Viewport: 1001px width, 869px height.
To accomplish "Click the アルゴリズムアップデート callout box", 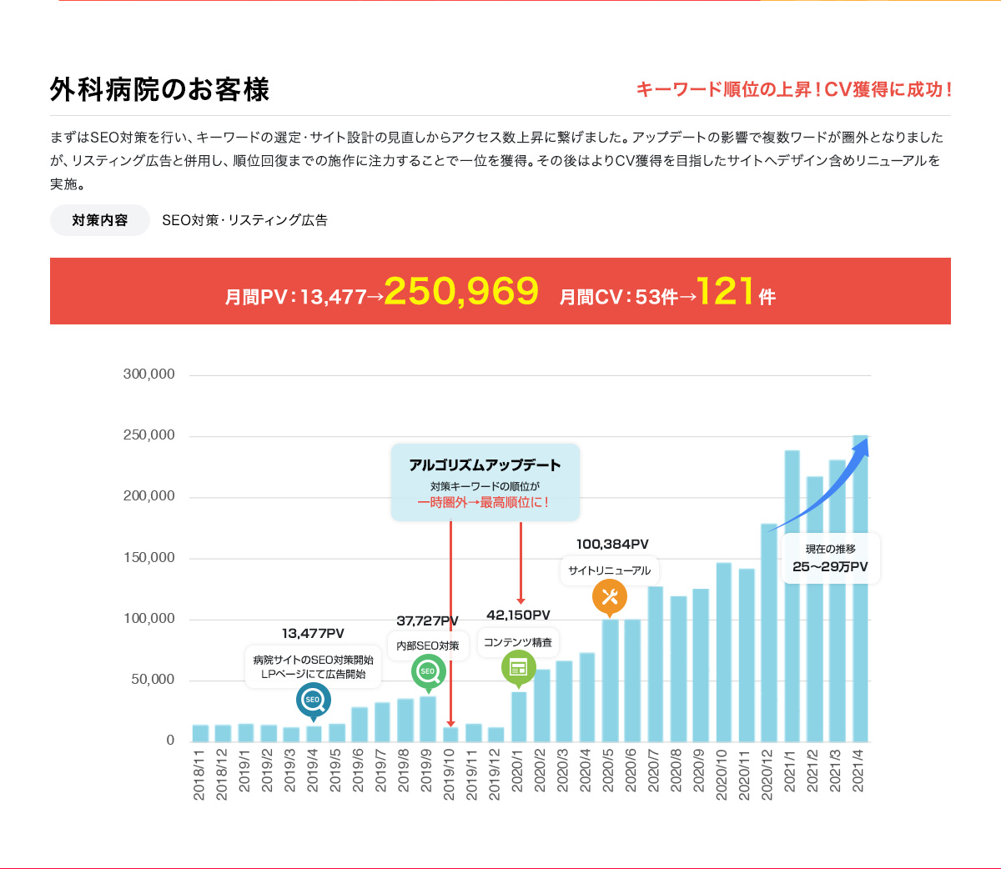I will tap(485, 482).
